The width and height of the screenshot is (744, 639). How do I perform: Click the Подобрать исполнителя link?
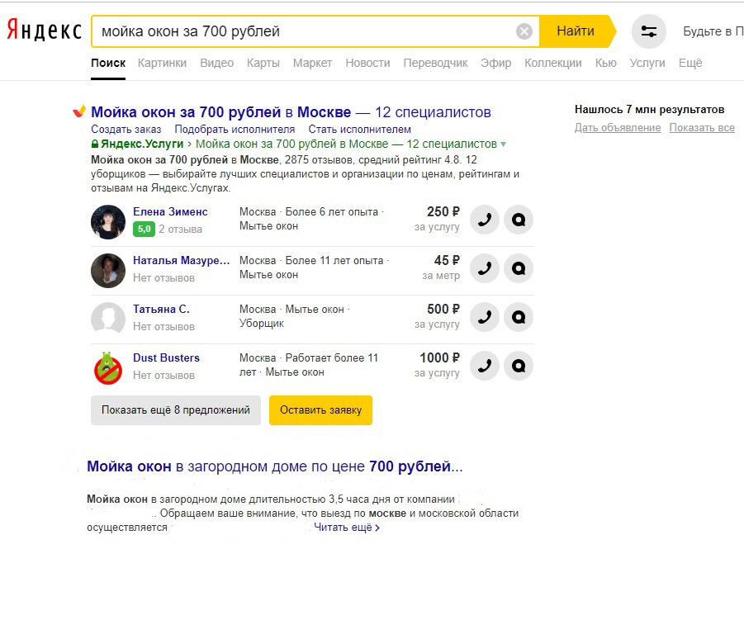click(x=235, y=129)
